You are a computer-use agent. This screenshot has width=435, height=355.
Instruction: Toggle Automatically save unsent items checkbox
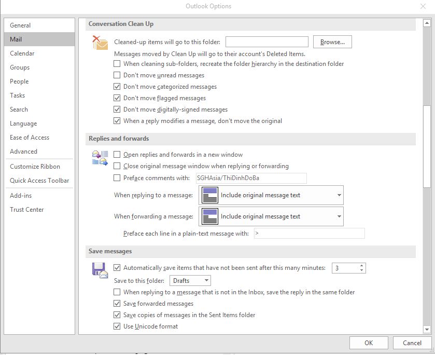pos(117,268)
